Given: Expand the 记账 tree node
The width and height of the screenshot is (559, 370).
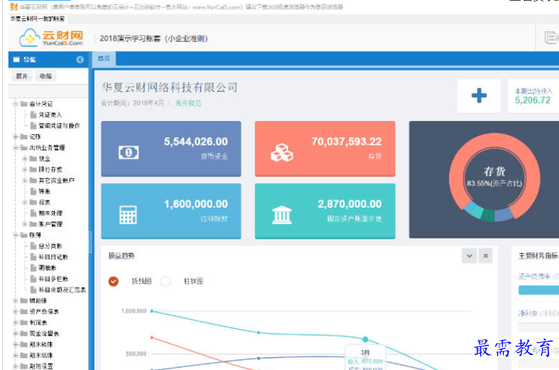Looking at the screenshot, I should click(15, 136).
